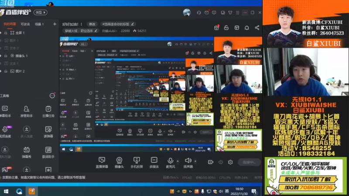Viewport: 349px width, 196px height.
Task: Show the hidden 文本 2 source
Action: coord(1,48)
